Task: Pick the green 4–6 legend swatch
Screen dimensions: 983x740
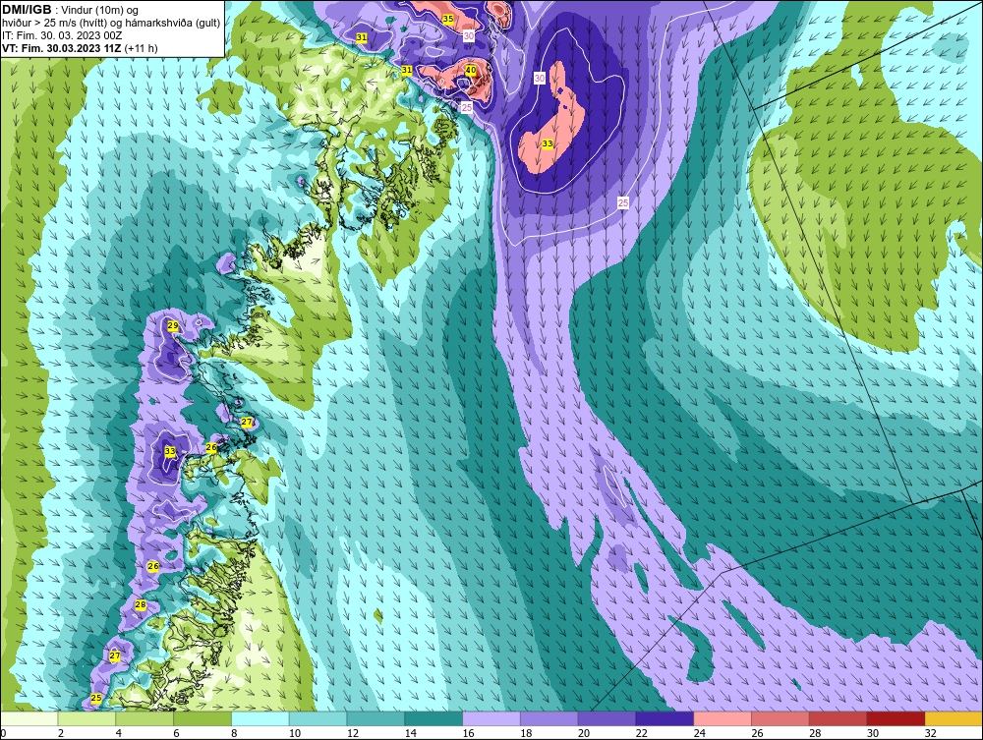Action: click(145, 718)
